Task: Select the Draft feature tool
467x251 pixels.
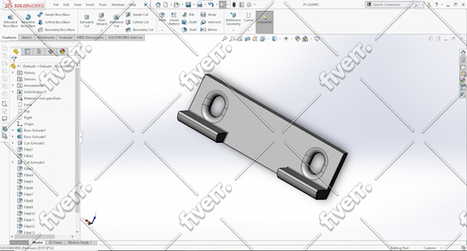Action: pos(190,22)
